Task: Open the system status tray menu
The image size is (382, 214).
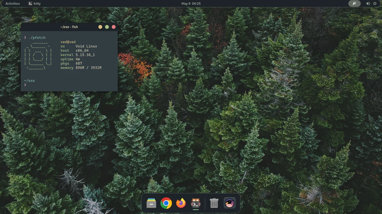Action: 364,3
